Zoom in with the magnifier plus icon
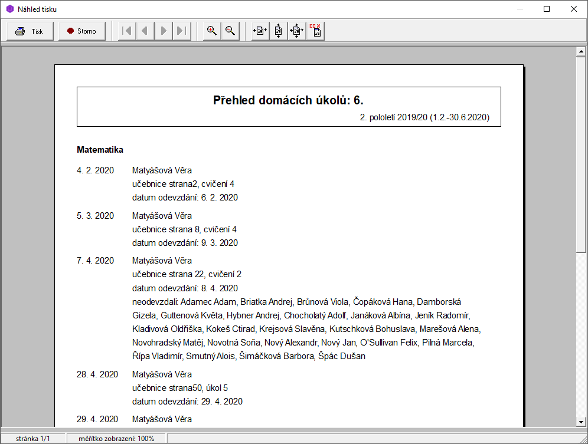The height and width of the screenshot is (444, 588). tap(212, 31)
